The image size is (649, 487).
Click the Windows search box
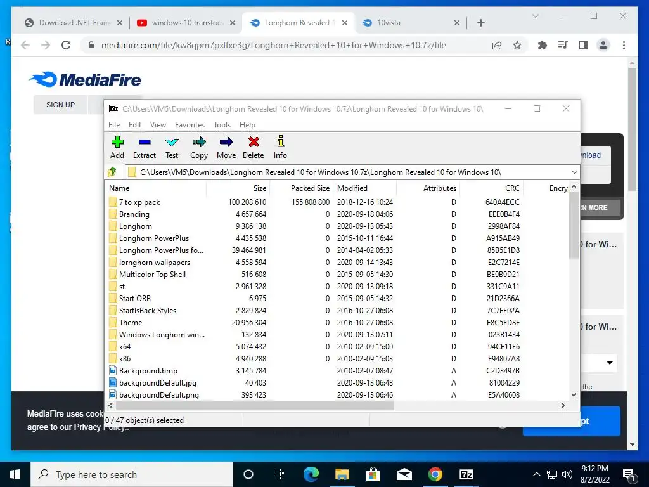point(132,474)
